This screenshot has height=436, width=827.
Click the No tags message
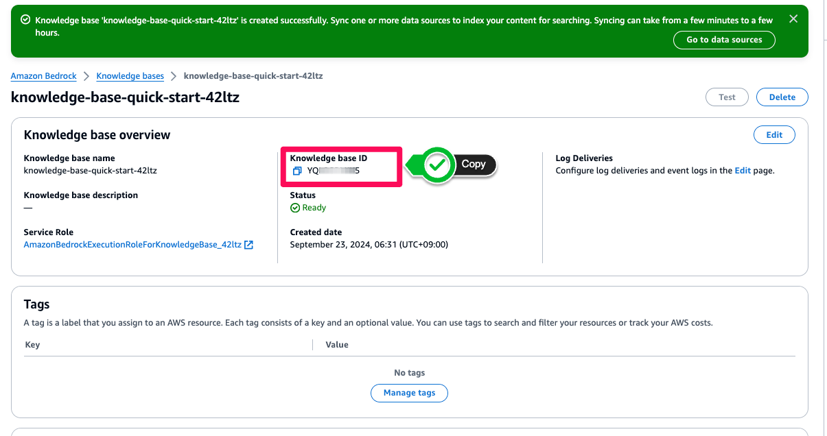tap(410, 373)
